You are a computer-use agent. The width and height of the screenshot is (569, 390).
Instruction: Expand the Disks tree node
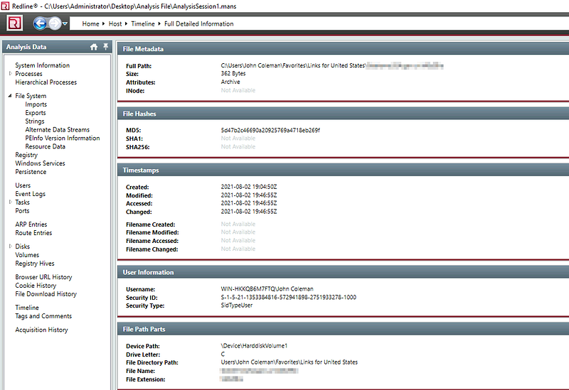(x=11, y=246)
